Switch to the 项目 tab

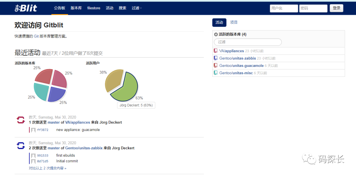[234, 22]
